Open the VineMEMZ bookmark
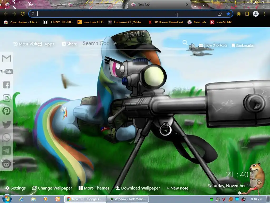This screenshot has height=203, width=270. coord(221,22)
